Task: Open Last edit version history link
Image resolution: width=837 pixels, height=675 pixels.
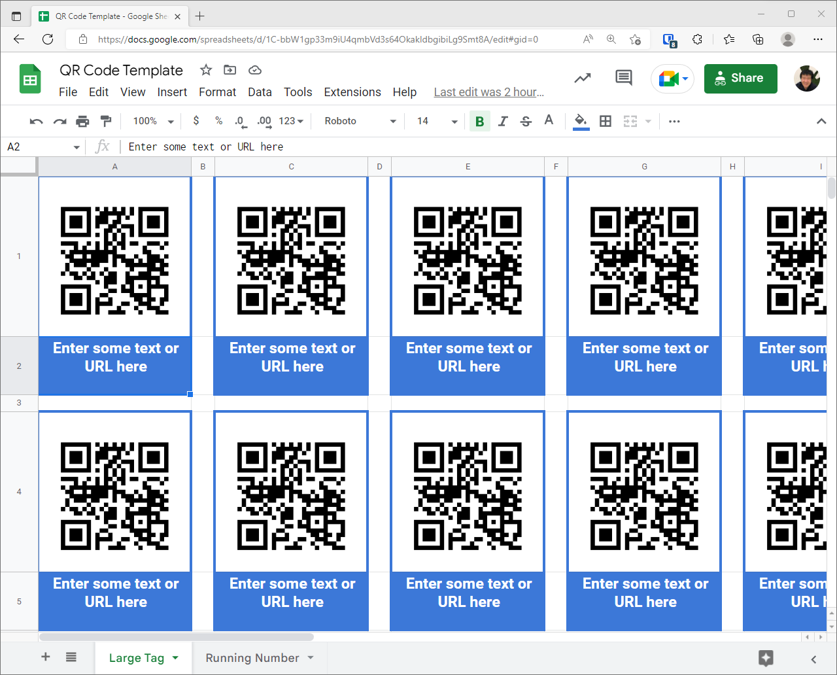Action: tap(489, 92)
